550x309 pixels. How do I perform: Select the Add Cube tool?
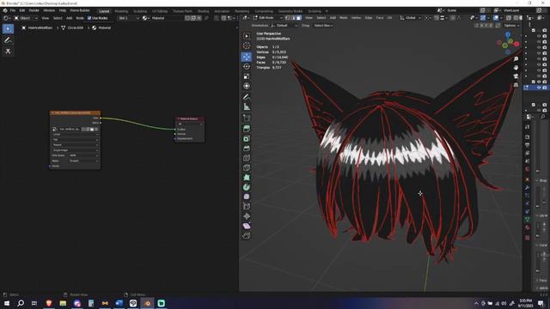[247, 118]
